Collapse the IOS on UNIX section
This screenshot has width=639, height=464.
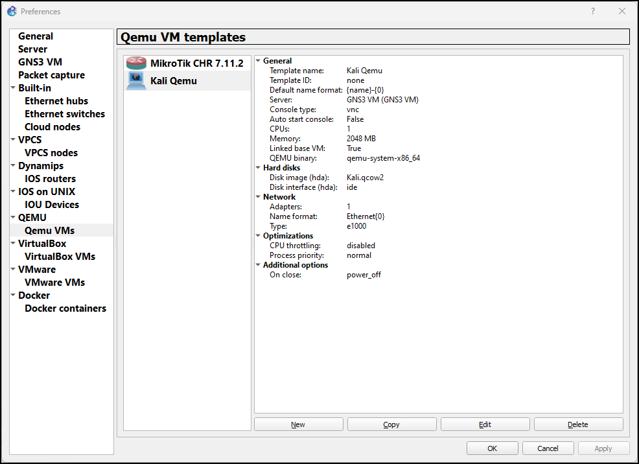(13, 191)
